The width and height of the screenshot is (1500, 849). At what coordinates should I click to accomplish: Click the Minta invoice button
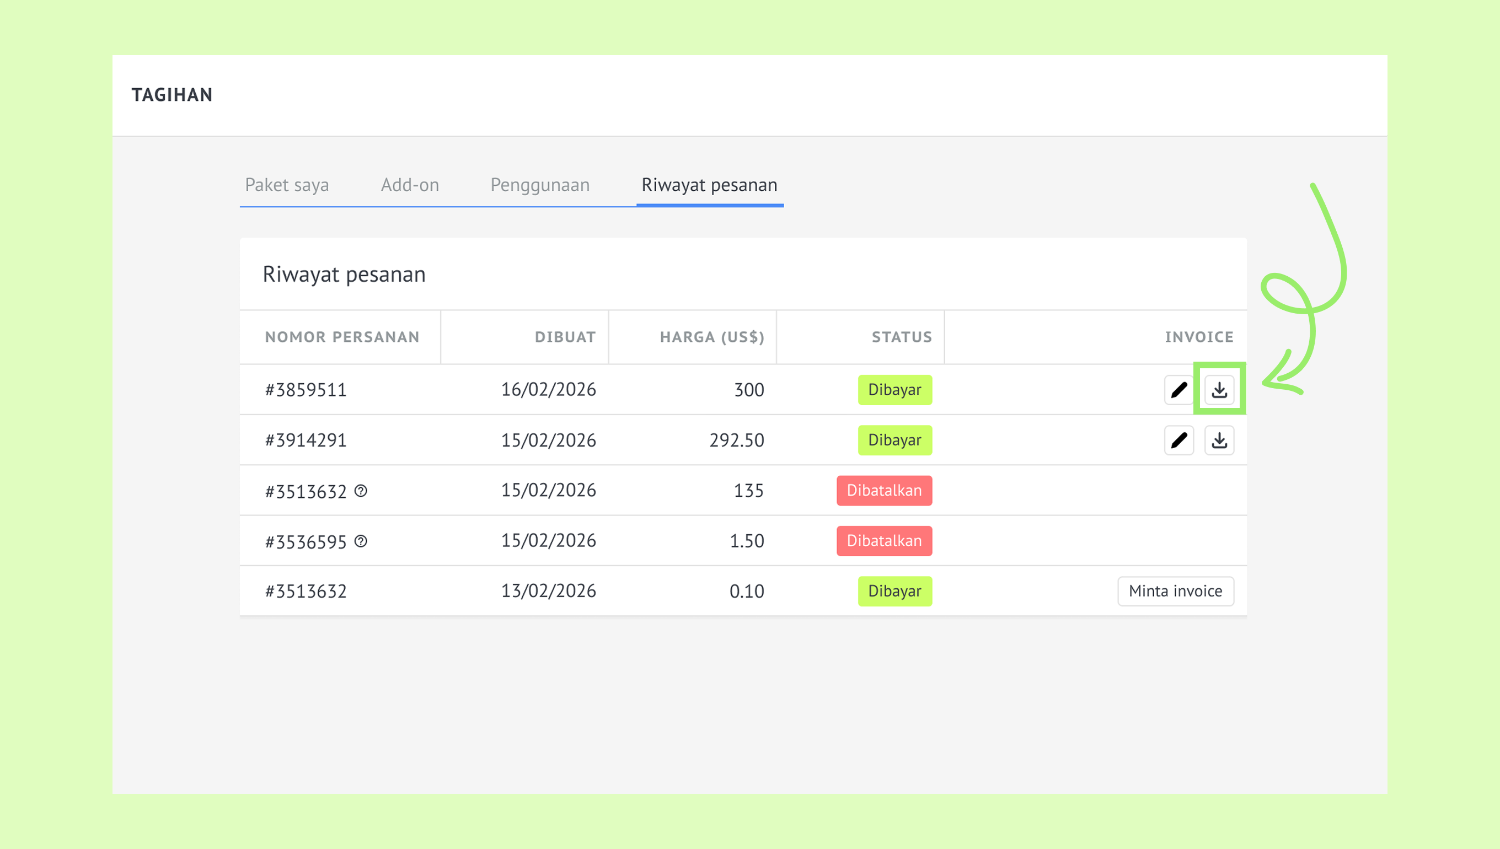(1176, 591)
